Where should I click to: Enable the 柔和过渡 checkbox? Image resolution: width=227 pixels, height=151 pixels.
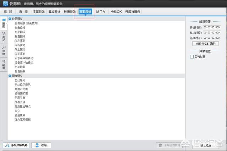[x=192, y=56]
